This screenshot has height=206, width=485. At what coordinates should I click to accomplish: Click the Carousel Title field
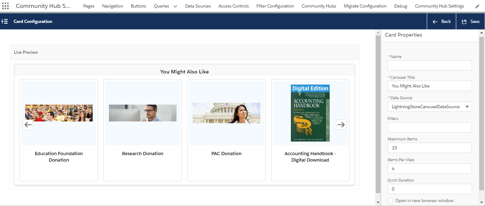point(430,86)
